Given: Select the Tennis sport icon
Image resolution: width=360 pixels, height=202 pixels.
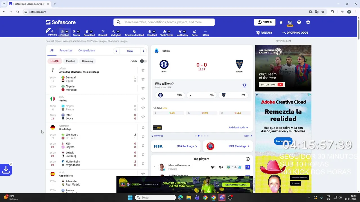Looking at the screenshot, I should click(76, 33).
